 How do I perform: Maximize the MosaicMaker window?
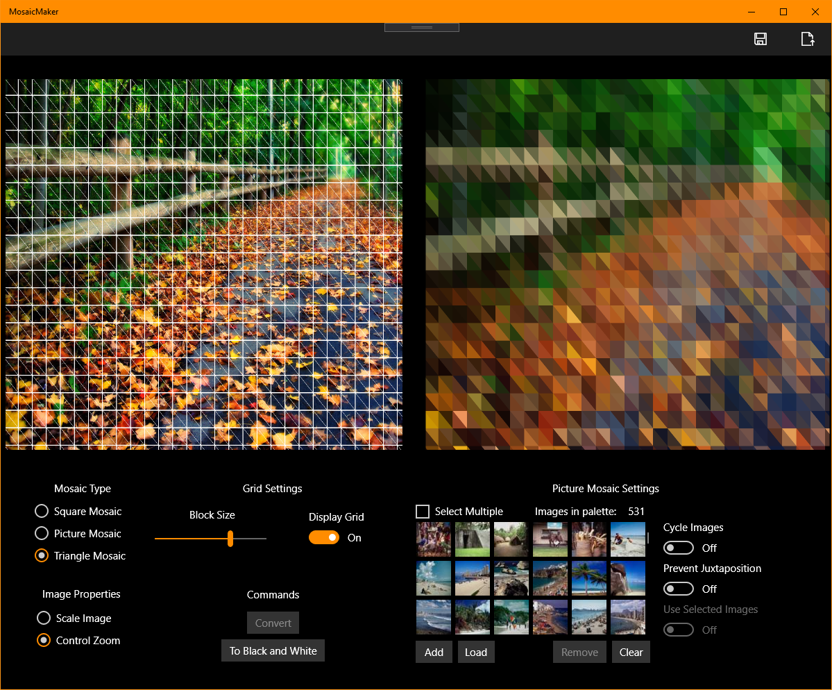click(783, 12)
